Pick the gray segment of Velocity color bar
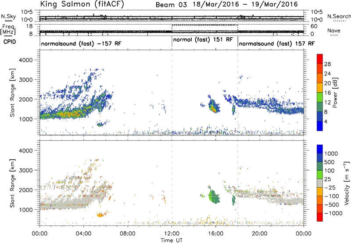This screenshot has width=351, height=243. 320,183
